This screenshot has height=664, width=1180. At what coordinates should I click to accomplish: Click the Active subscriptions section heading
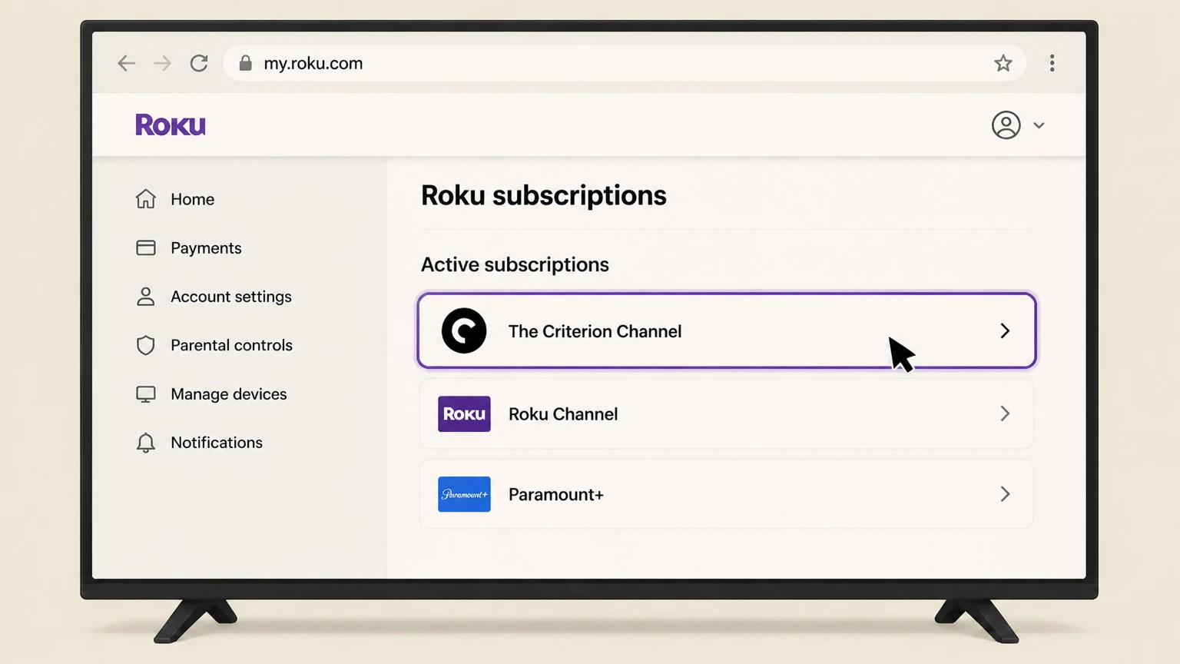pos(515,264)
